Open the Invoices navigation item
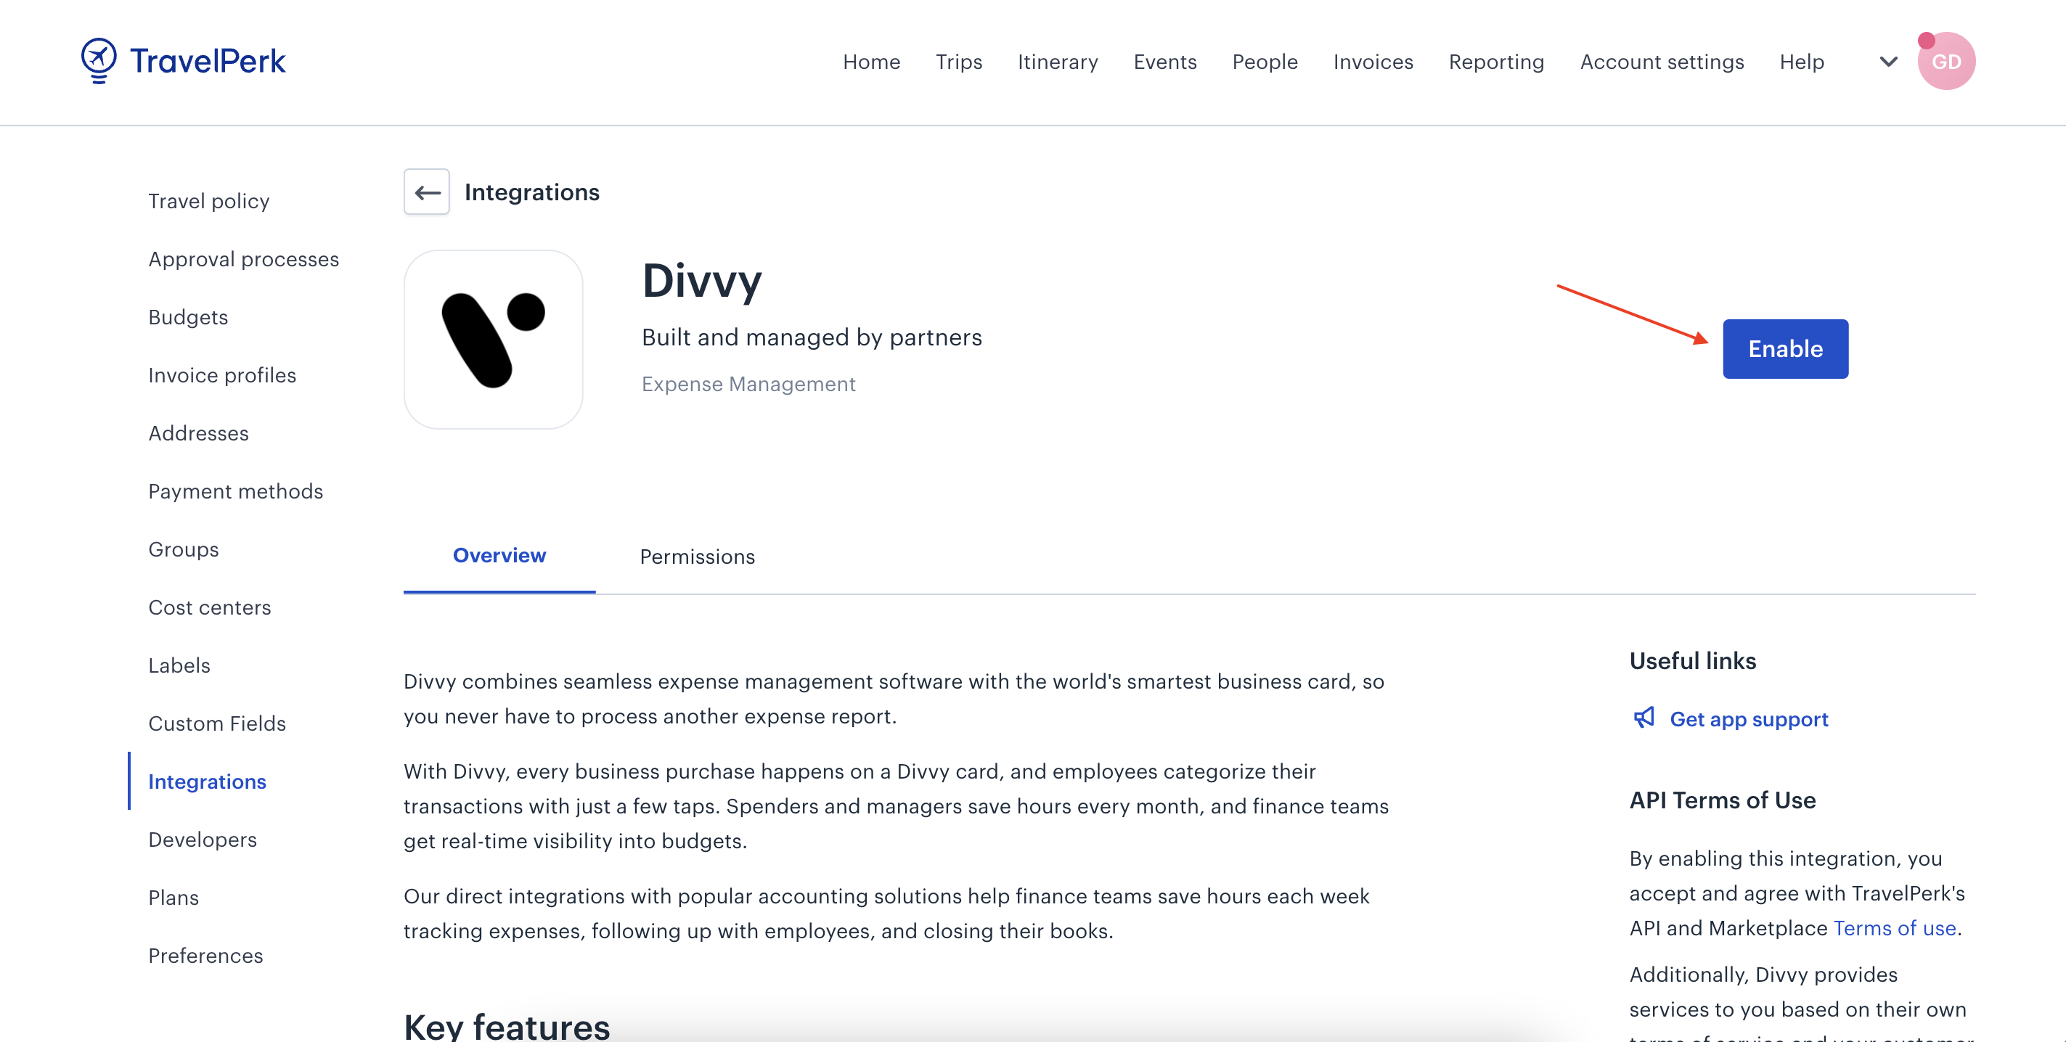The height and width of the screenshot is (1042, 2066). coord(1373,62)
